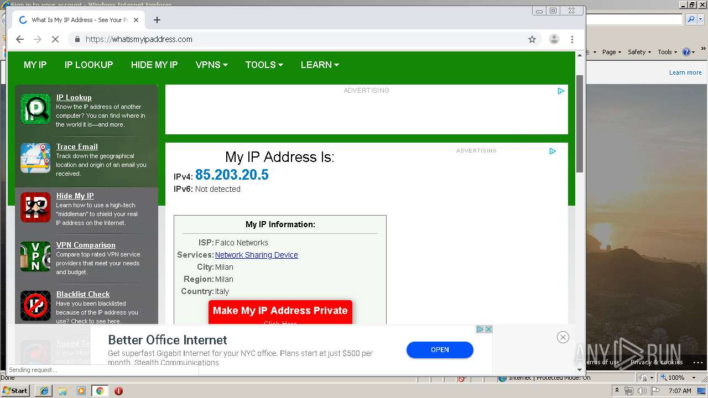Open HIDE MY IP nav item
This screenshot has height=398, width=708.
(x=154, y=65)
